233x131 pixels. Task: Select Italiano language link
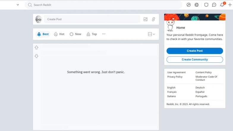(x=171, y=96)
